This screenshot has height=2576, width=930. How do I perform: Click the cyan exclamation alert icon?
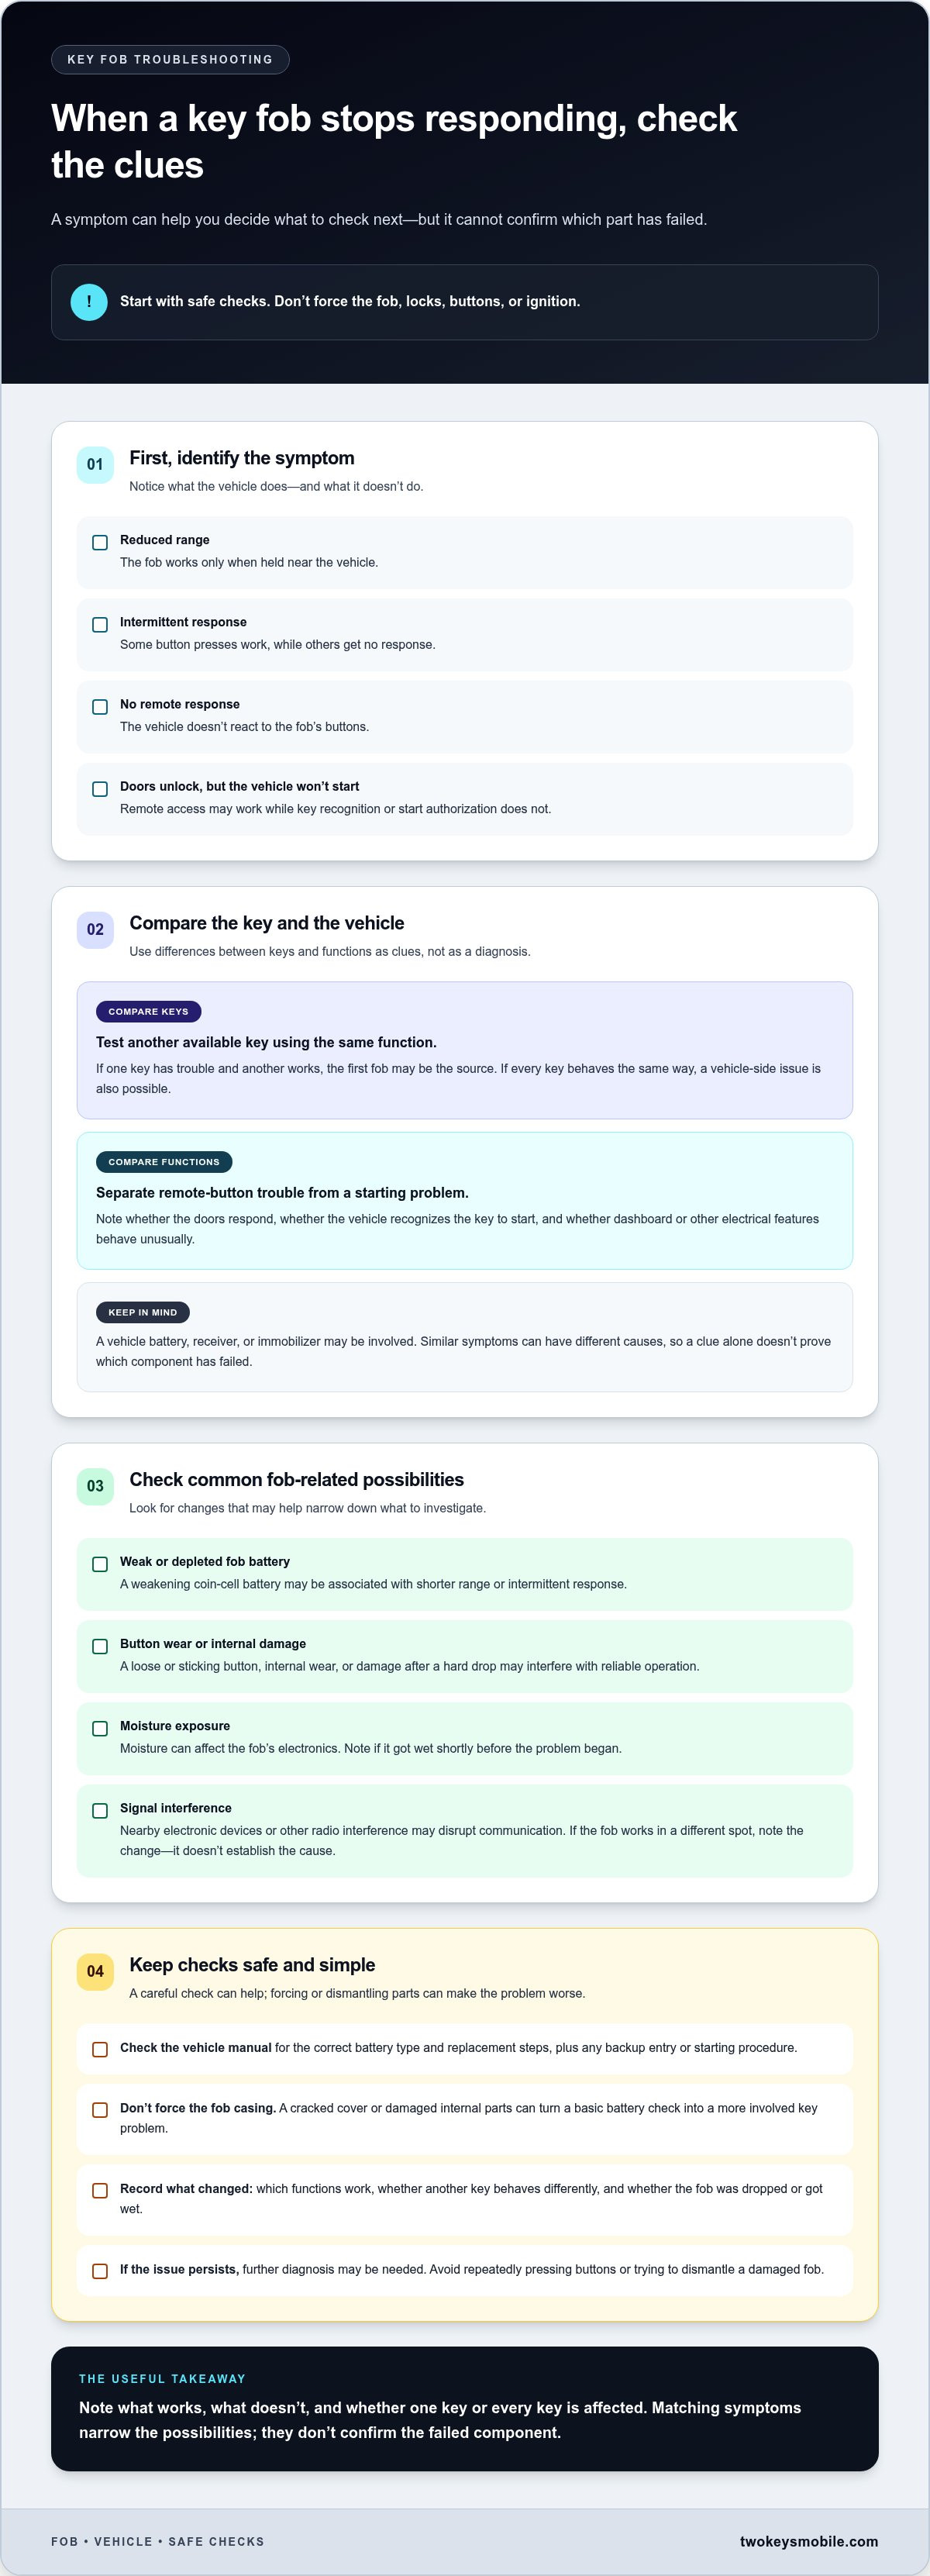(89, 302)
